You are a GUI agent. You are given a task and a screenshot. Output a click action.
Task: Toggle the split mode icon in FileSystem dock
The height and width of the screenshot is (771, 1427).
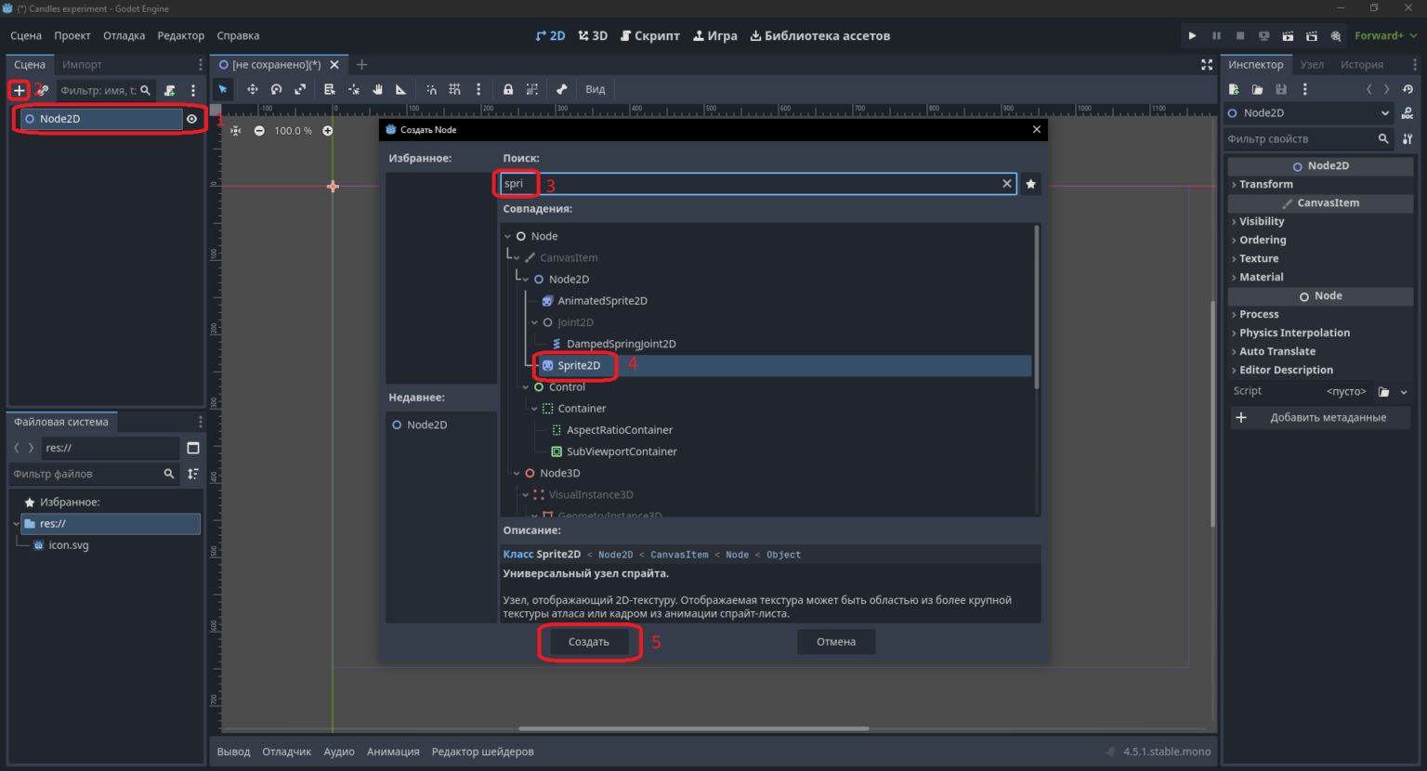click(193, 448)
